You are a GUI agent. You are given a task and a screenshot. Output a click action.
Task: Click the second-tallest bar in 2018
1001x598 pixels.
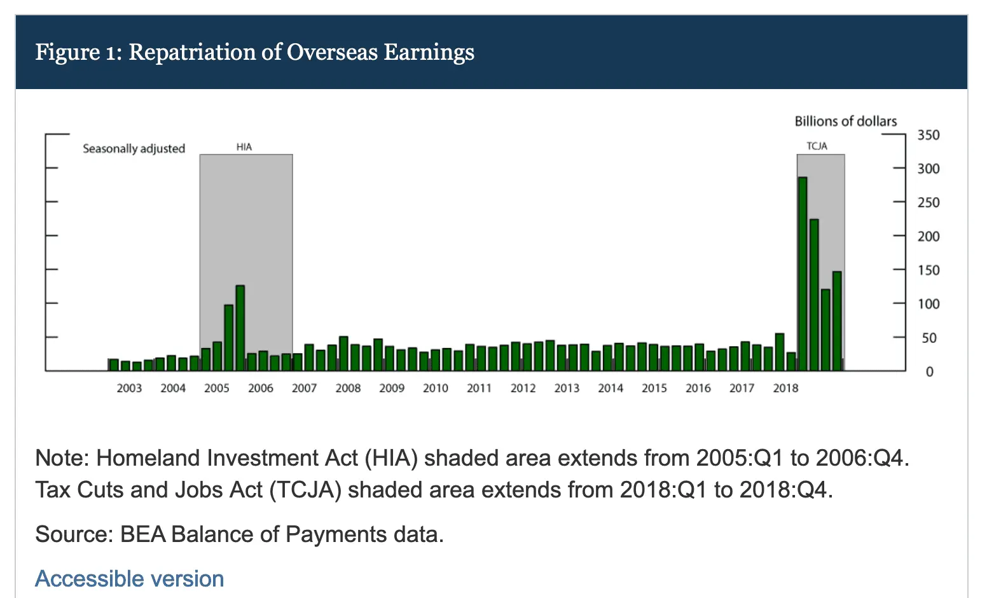click(x=813, y=294)
